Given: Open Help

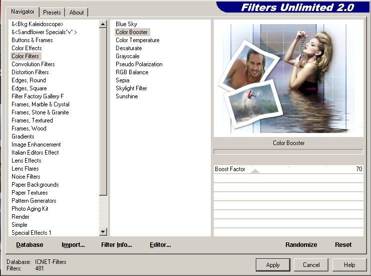Looking at the screenshot, I should coord(349,265).
